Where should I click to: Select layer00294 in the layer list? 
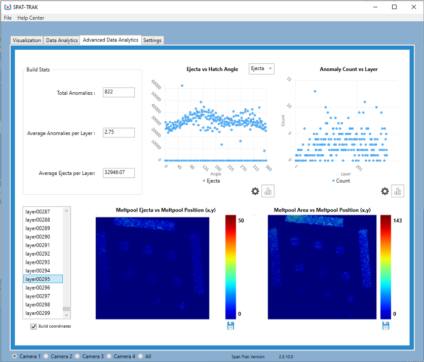43,271
